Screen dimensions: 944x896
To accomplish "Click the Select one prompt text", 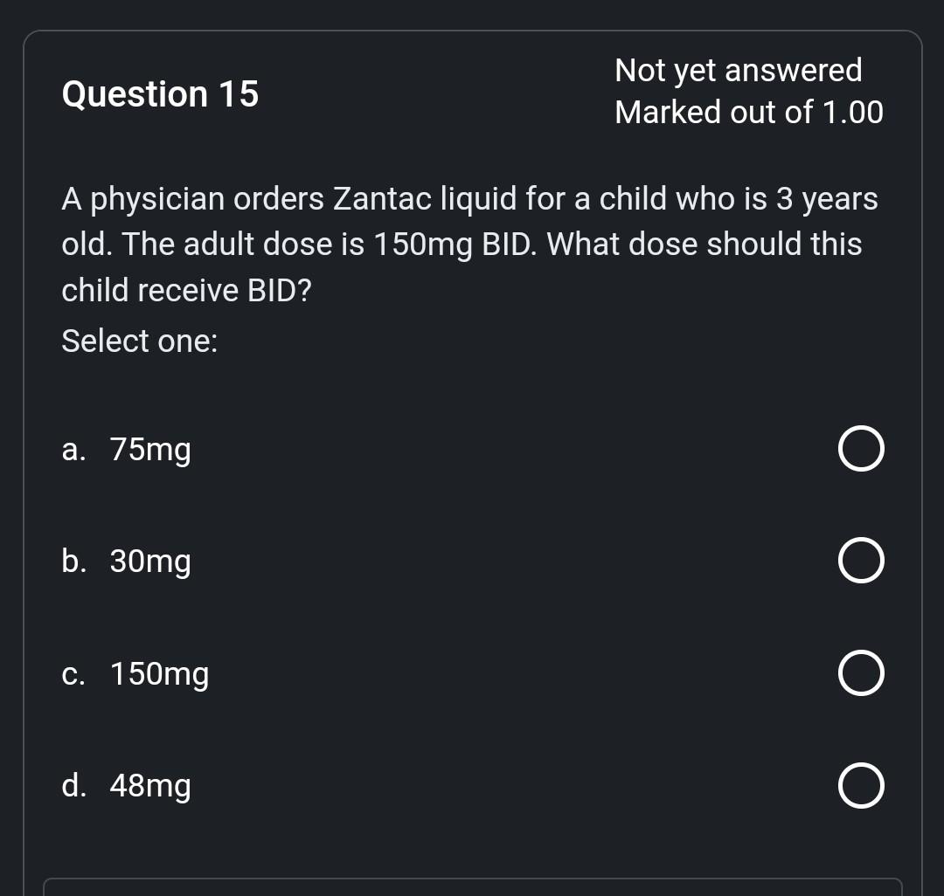I will pos(139,341).
